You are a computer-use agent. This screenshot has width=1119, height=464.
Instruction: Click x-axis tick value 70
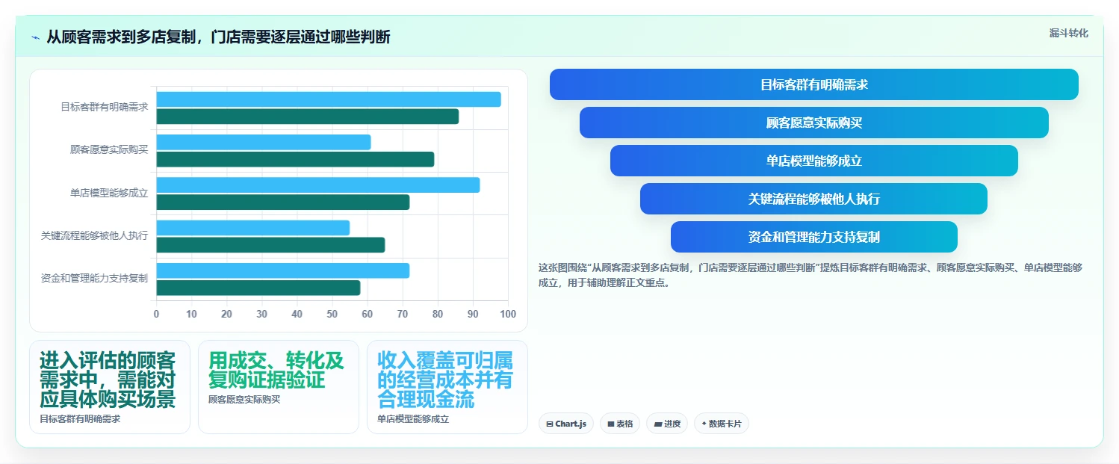(x=403, y=314)
